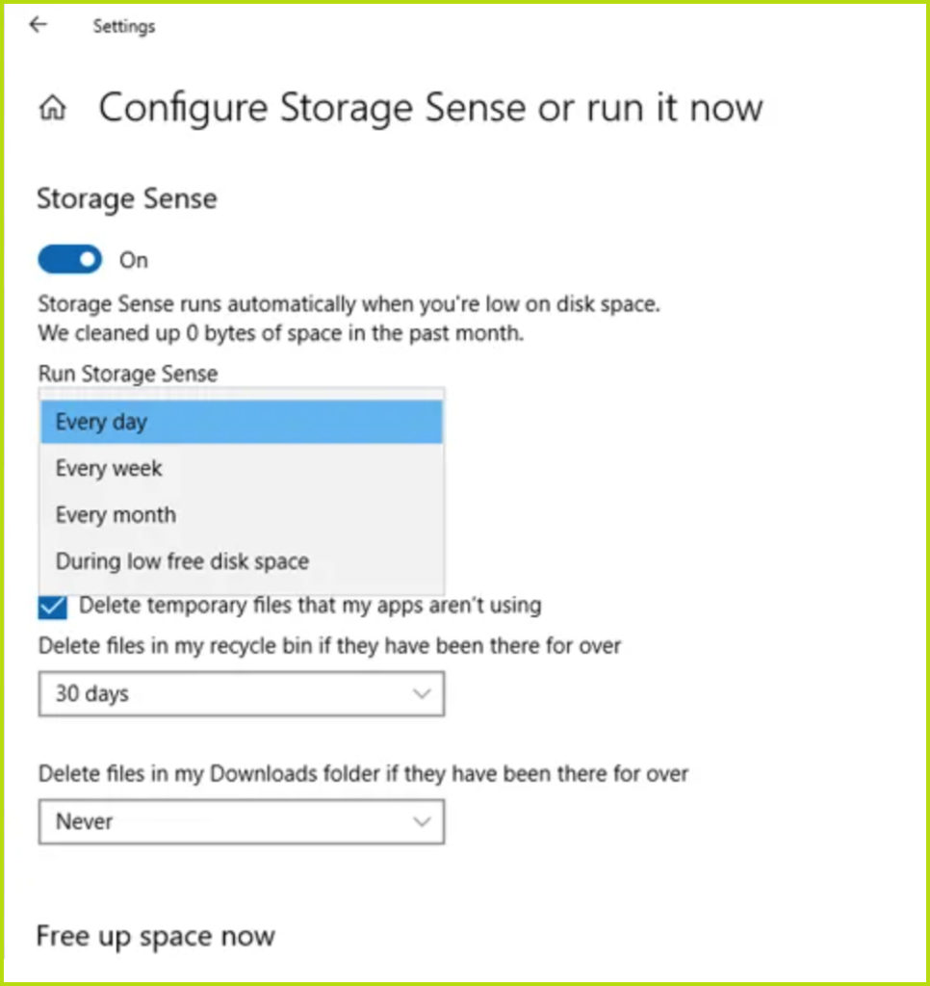Click the 'Run Storage Sense' label

point(128,374)
